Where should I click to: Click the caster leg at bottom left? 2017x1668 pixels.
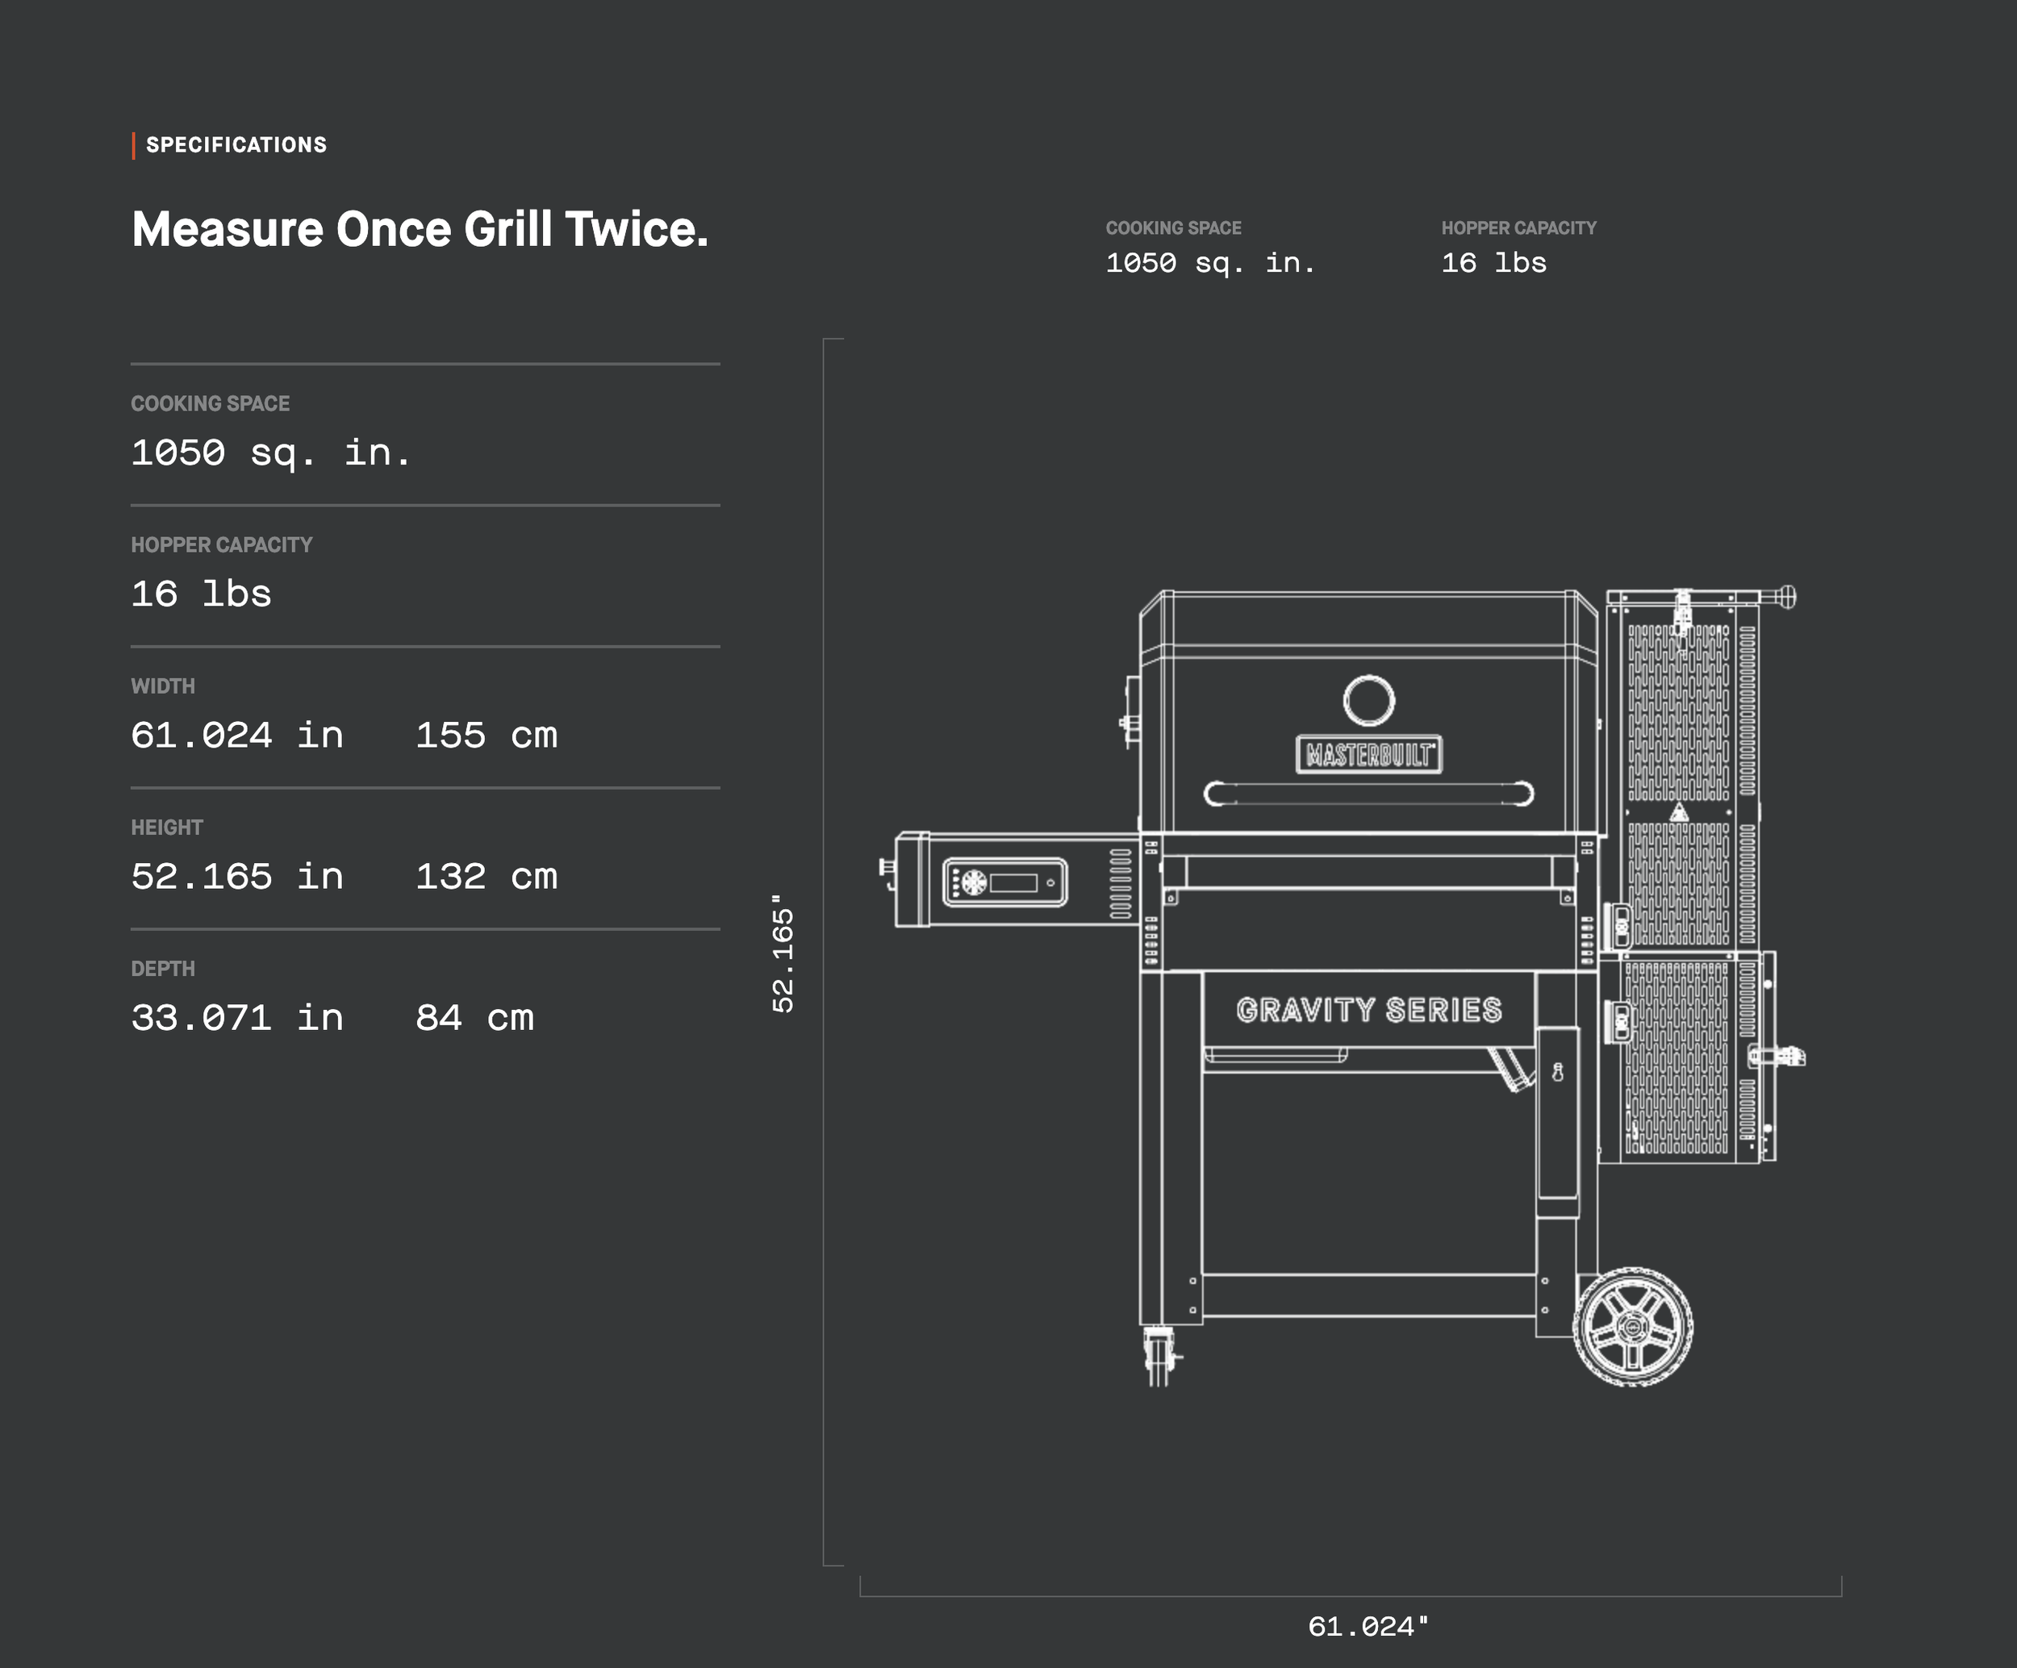[x=1159, y=1355]
